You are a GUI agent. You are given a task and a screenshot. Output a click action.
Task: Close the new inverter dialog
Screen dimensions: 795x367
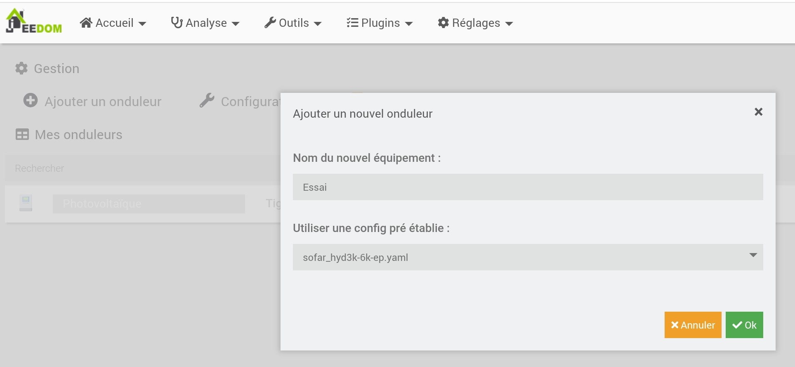click(x=758, y=112)
